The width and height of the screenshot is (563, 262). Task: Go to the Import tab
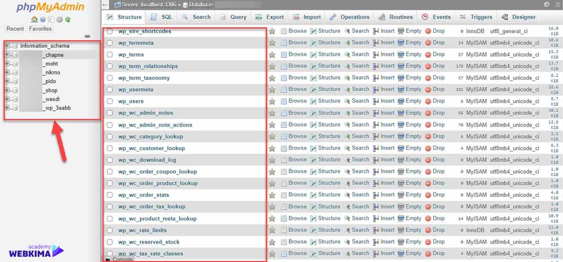click(x=307, y=17)
